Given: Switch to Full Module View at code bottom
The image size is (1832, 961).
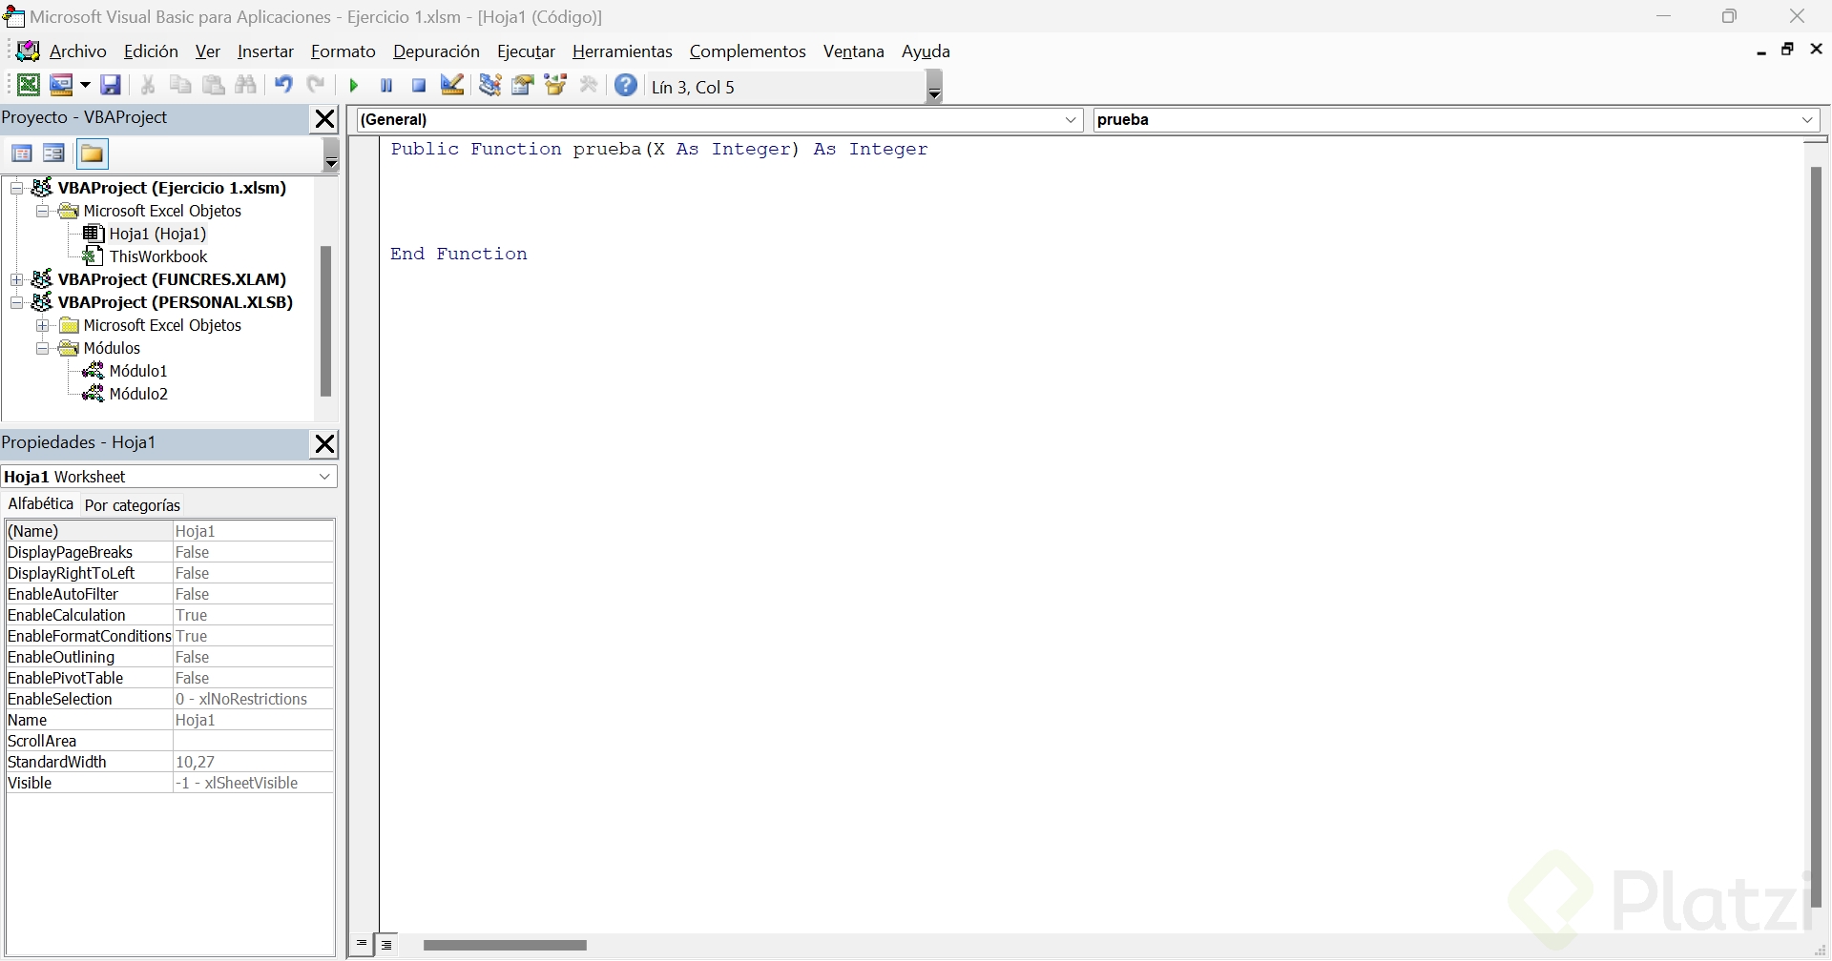Looking at the screenshot, I should 386,945.
